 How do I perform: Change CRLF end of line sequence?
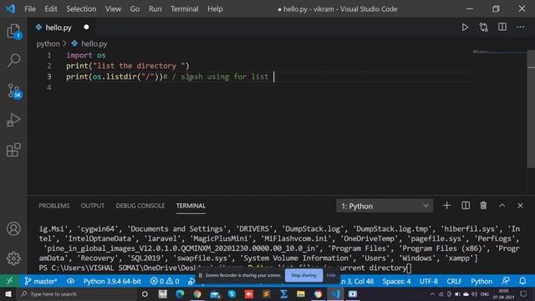click(x=454, y=281)
